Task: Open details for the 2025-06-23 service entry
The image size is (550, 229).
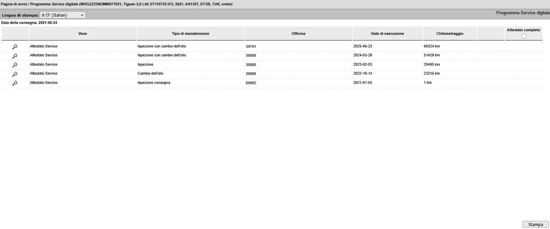Action: [15, 47]
